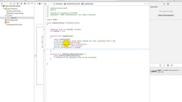Click the First Responder orange icon
Viewport: 182px width, 102px height.
(x=6, y=20)
